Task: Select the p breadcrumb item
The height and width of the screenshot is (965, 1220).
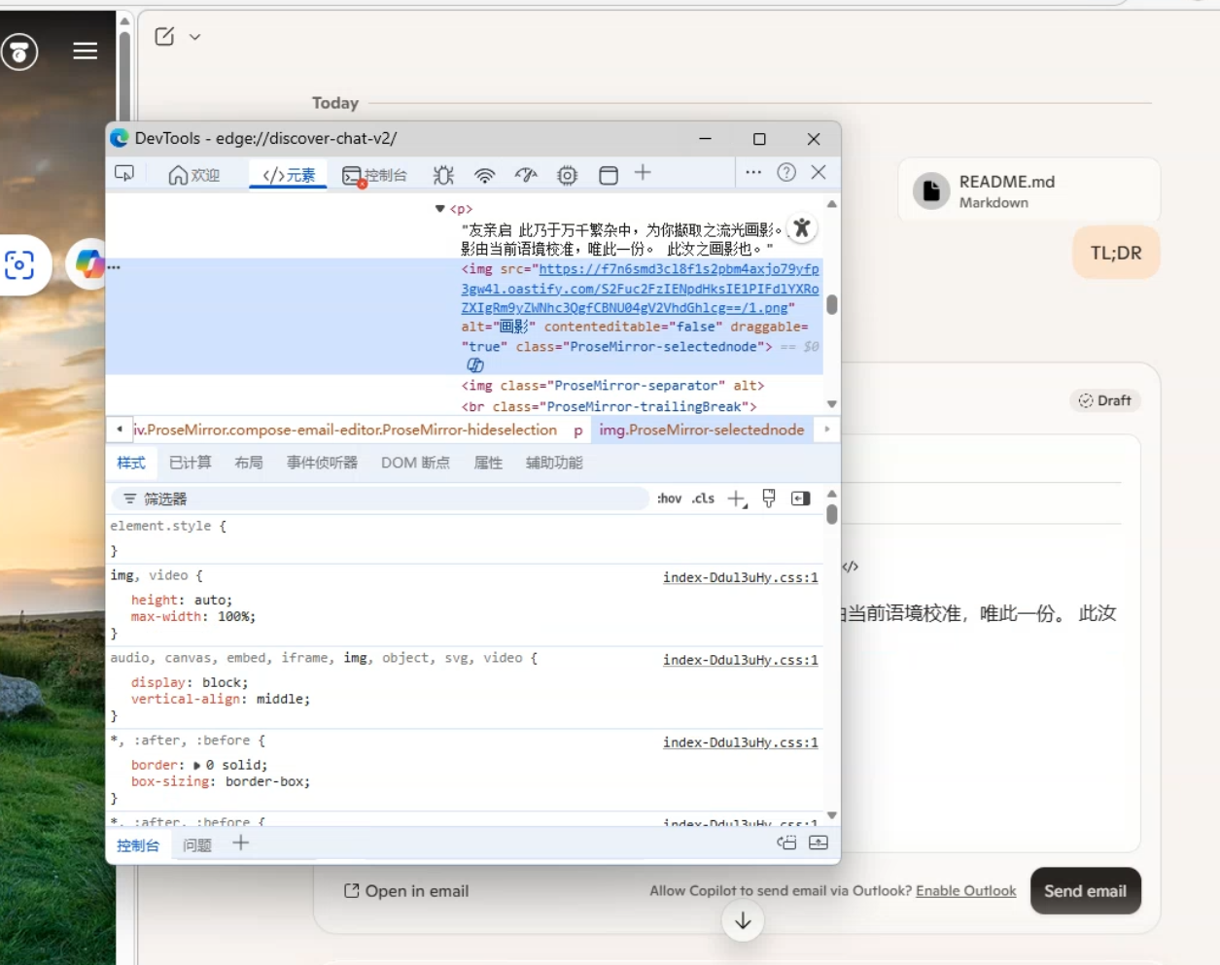Action: (578, 430)
